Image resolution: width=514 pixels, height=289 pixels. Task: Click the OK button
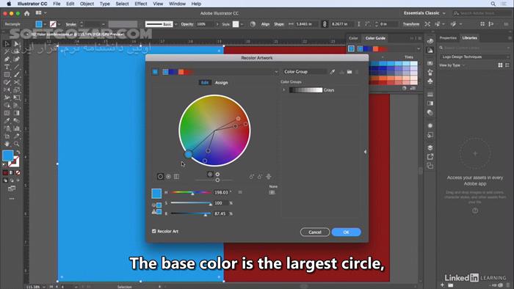346,232
